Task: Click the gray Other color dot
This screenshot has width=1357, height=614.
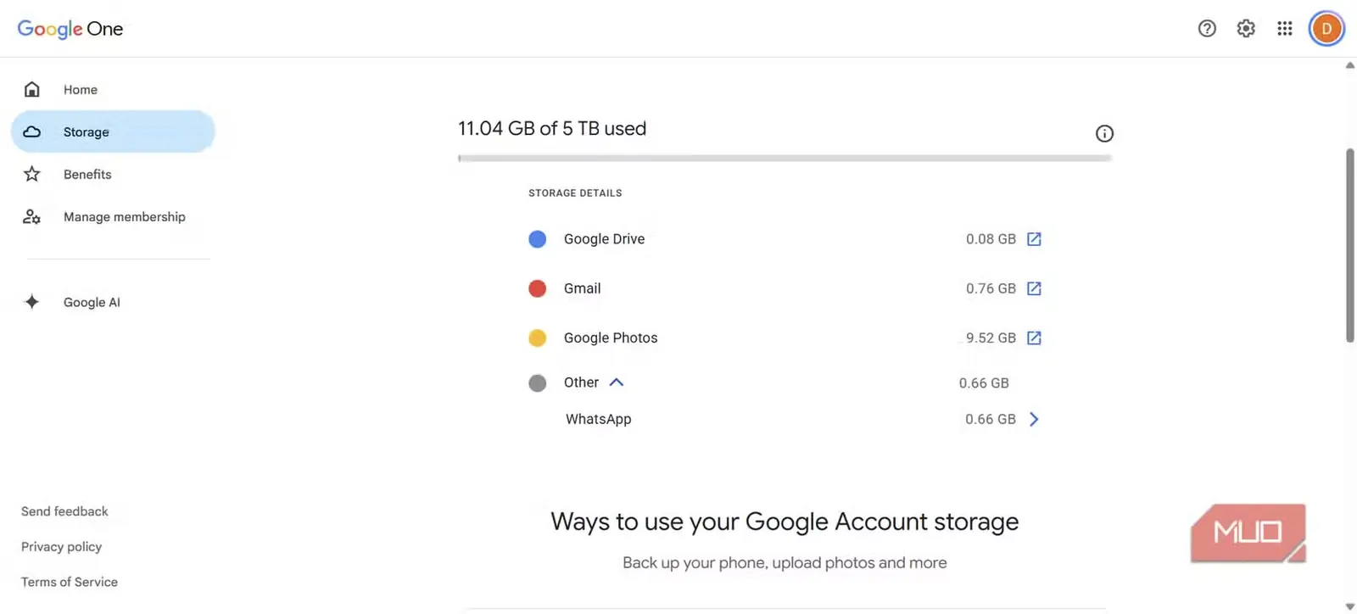Action: pos(538,383)
